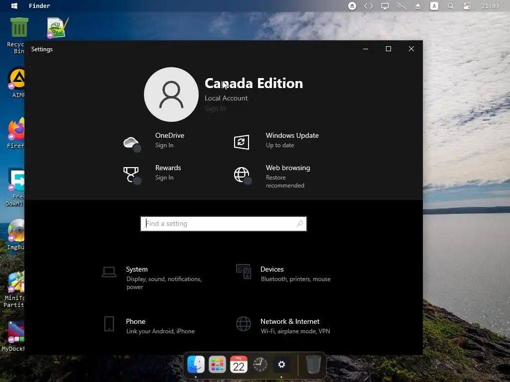This screenshot has height=382, width=510.
Task: Click the display monitor icon in the menu bar
Action: click(385, 6)
